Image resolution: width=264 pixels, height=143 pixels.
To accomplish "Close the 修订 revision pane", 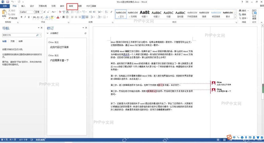I will 86,28.
